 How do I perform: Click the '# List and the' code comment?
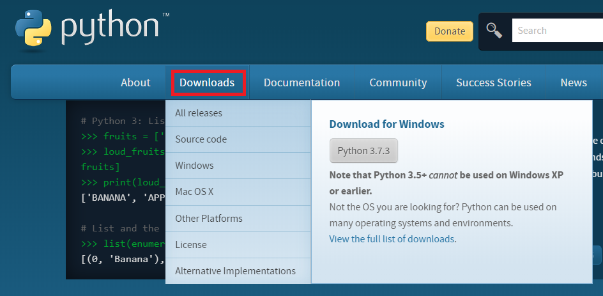[x=120, y=228]
